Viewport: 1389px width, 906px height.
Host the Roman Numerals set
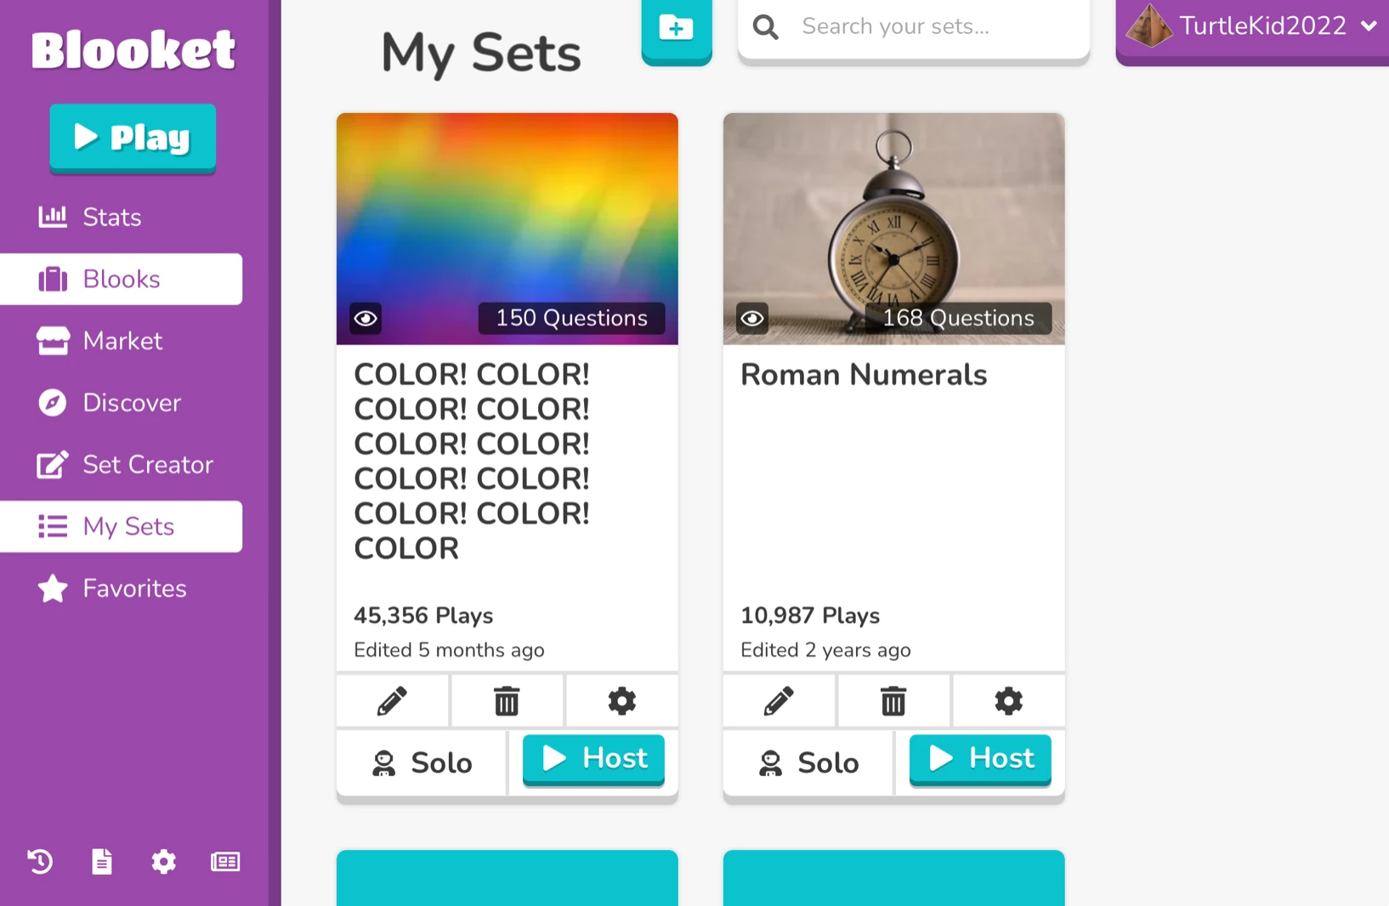pos(980,758)
